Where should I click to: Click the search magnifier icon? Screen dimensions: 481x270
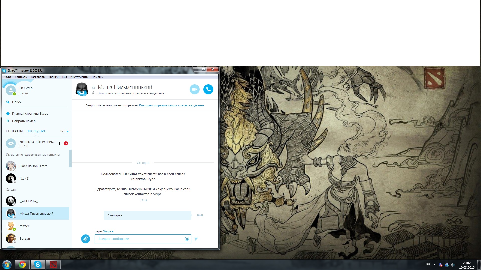pyautogui.click(x=8, y=102)
